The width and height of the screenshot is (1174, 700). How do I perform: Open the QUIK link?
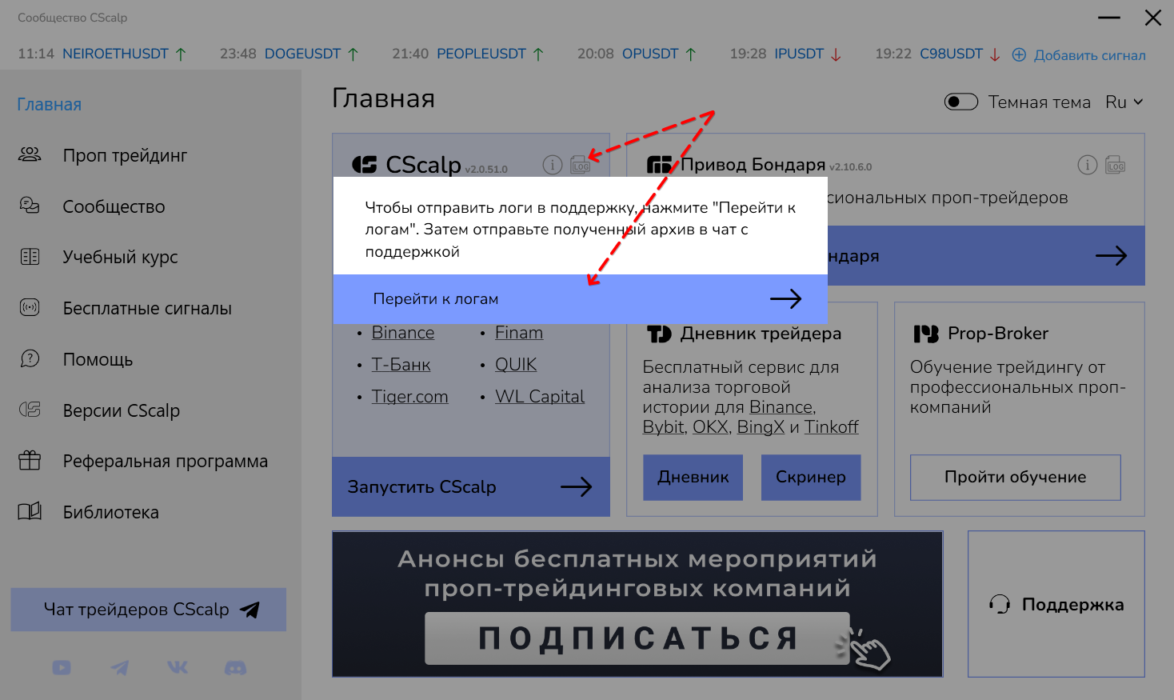(x=516, y=365)
